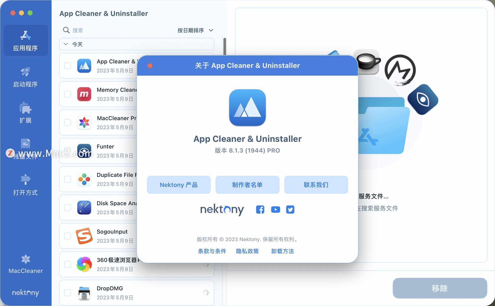
Task: Click the nektony logo in dialog
Action: pyautogui.click(x=222, y=210)
